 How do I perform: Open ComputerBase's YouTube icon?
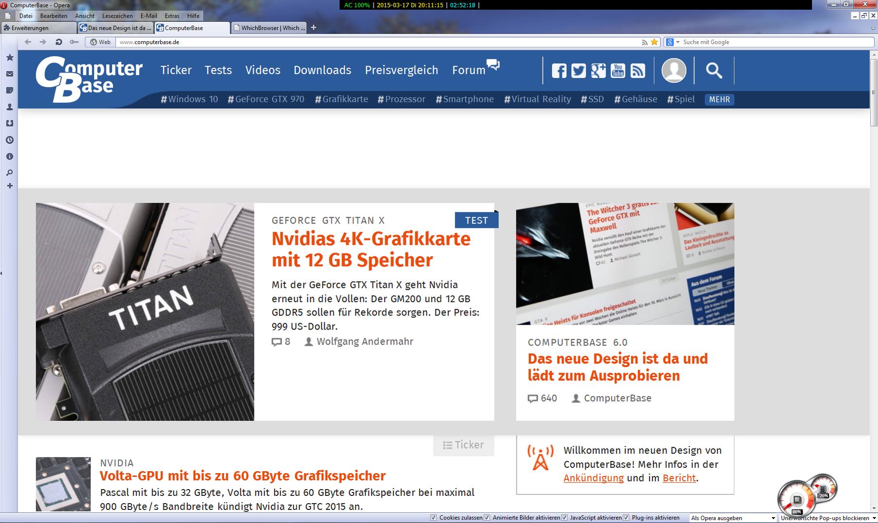tap(618, 71)
